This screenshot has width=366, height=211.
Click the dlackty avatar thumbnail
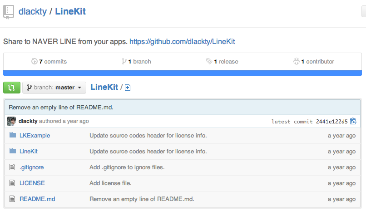(11, 121)
